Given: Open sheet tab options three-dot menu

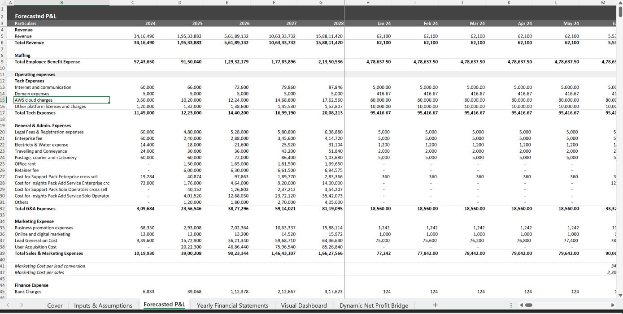Looking at the screenshot, I should tap(511, 305).
